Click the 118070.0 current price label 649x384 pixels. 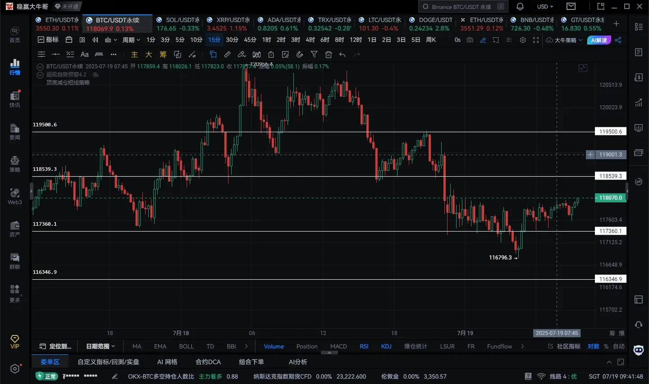(611, 198)
